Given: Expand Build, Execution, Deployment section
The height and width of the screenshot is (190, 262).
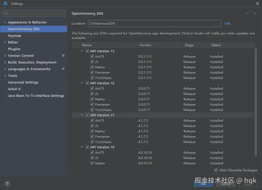Looking at the screenshot, I should coord(5,62).
